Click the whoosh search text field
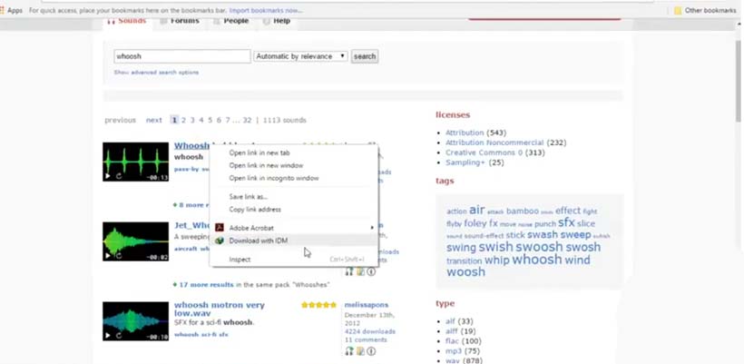 click(182, 56)
